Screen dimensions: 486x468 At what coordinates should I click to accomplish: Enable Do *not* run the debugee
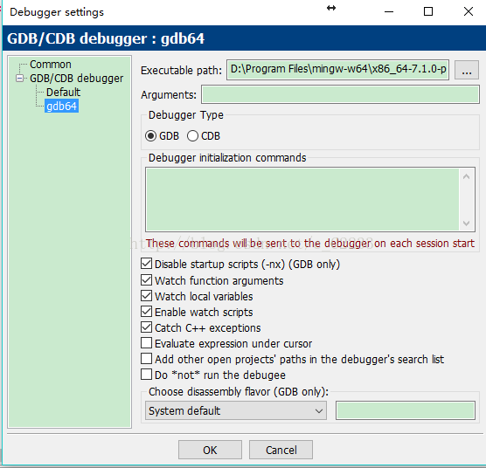point(146,375)
